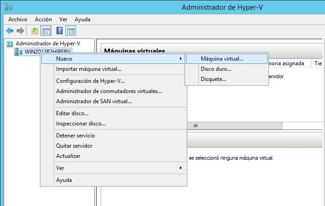Toggle the show/hide Action pane icon
The width and height of the screenshot is (325, 206).
[x=70, y=31]
